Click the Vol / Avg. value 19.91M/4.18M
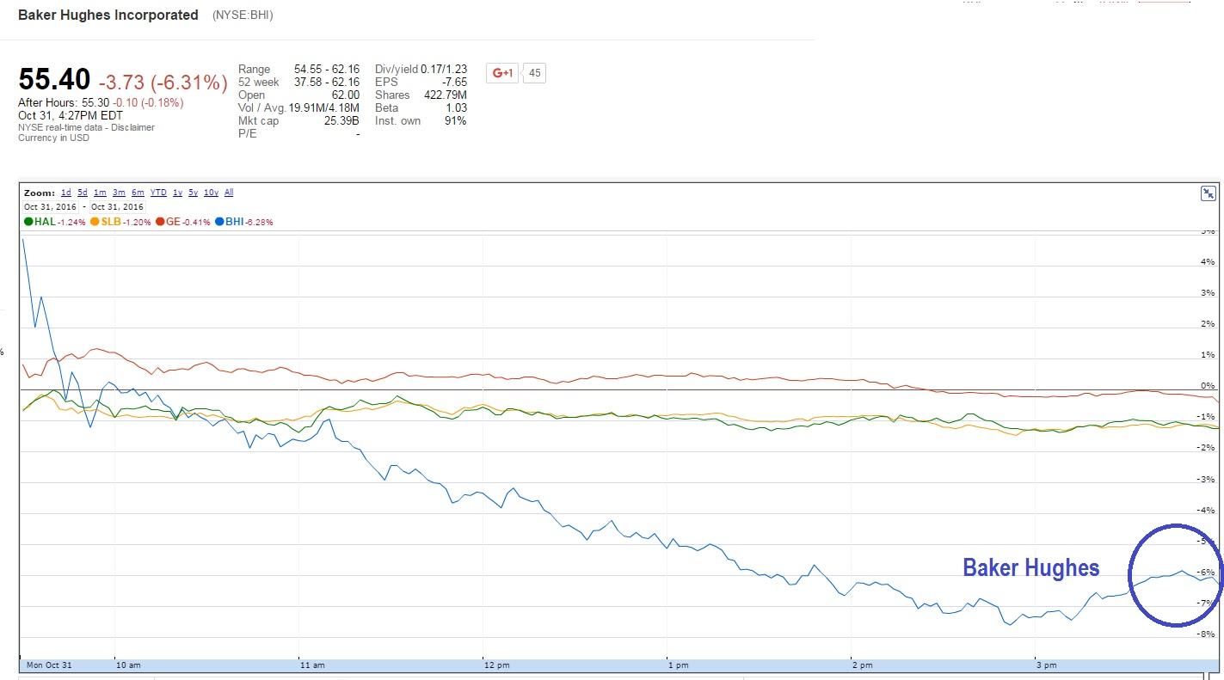The height and width of the screenshot is (680, 1224). 324,107
